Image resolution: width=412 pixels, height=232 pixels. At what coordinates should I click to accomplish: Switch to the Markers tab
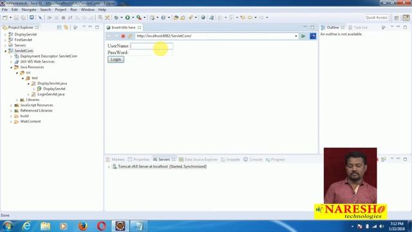point(115,159)
